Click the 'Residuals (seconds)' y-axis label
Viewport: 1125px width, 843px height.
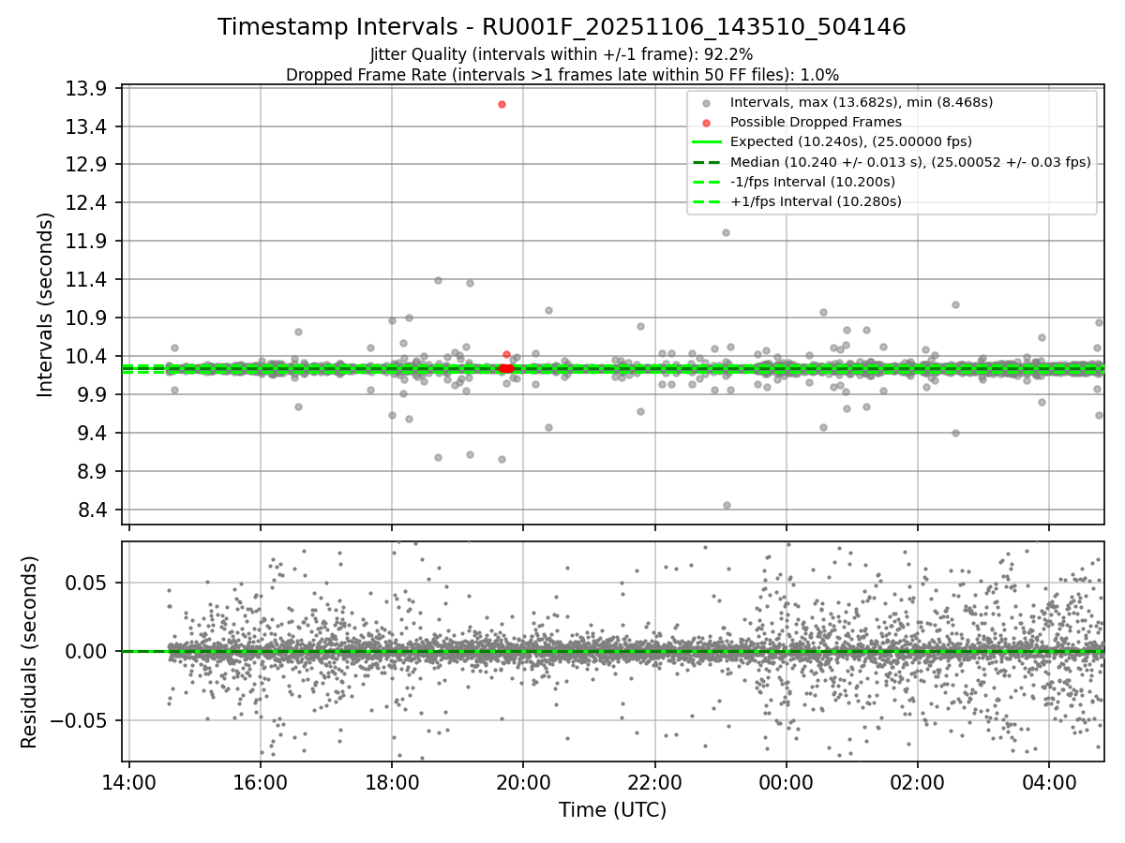29,652
